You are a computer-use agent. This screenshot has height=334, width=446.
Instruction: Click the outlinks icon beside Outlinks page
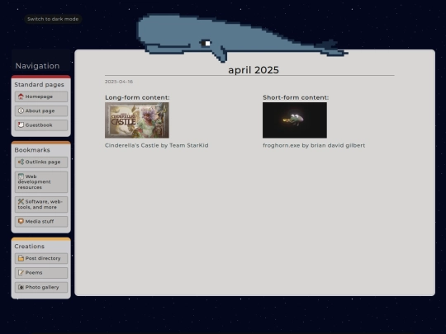[x=21, y=162]
